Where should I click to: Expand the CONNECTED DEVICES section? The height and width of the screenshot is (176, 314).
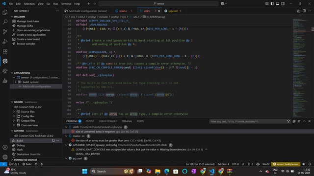coord(12,160)
